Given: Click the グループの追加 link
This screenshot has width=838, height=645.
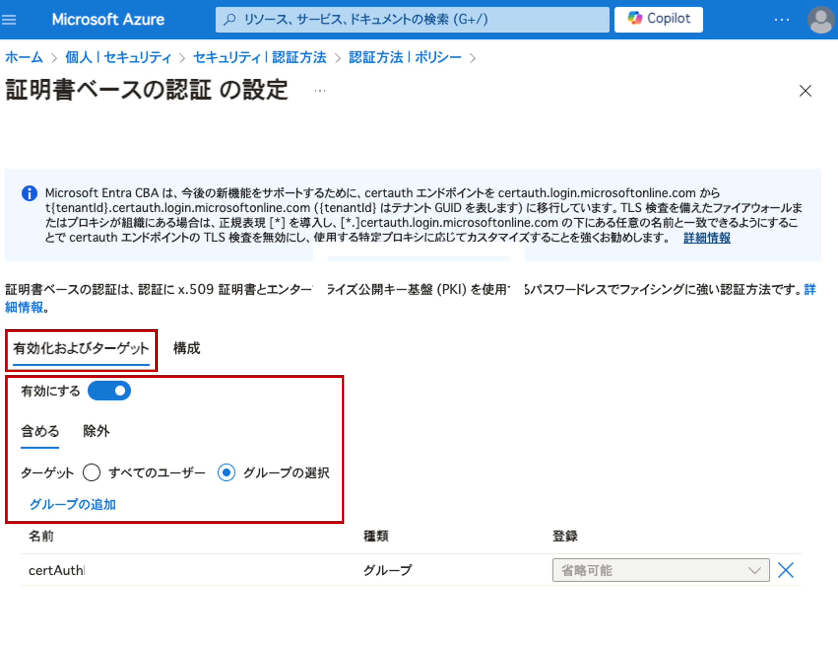Looking at the screenshot, I should [x=72, y=504].
